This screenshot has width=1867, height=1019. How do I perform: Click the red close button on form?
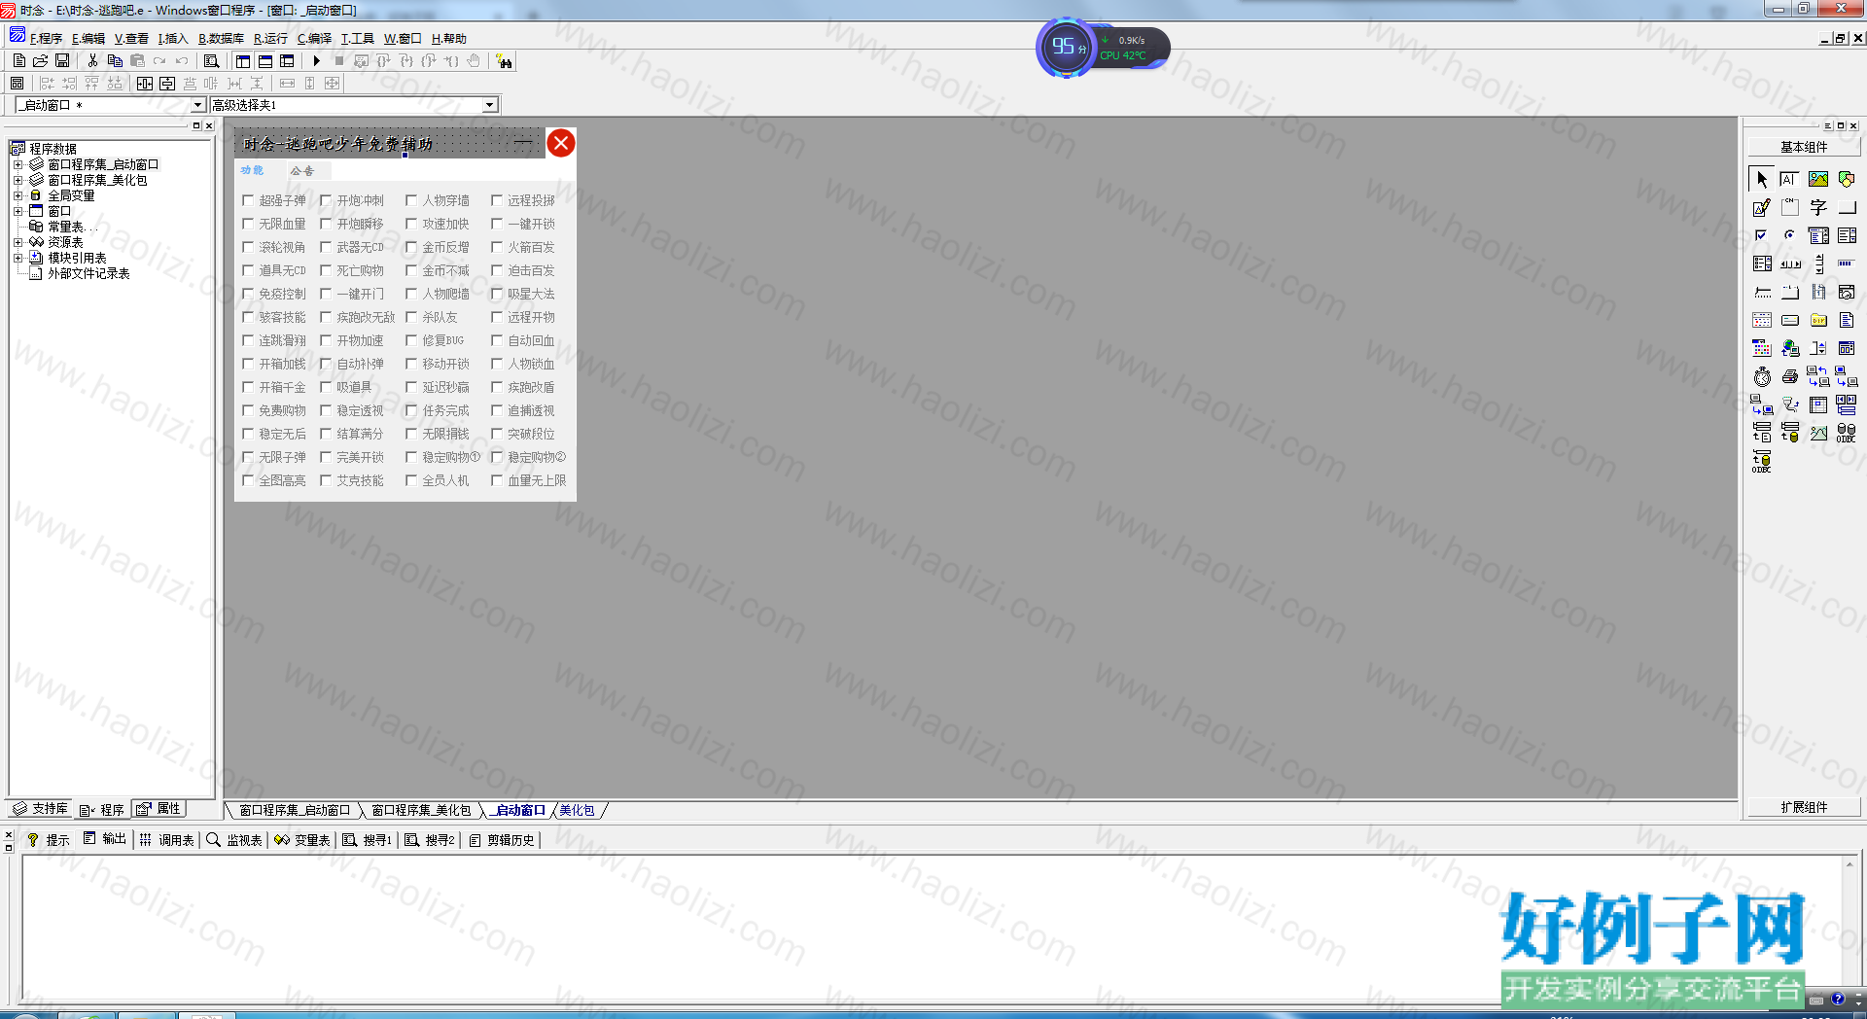pyautogui.click(x=561, y=143)
